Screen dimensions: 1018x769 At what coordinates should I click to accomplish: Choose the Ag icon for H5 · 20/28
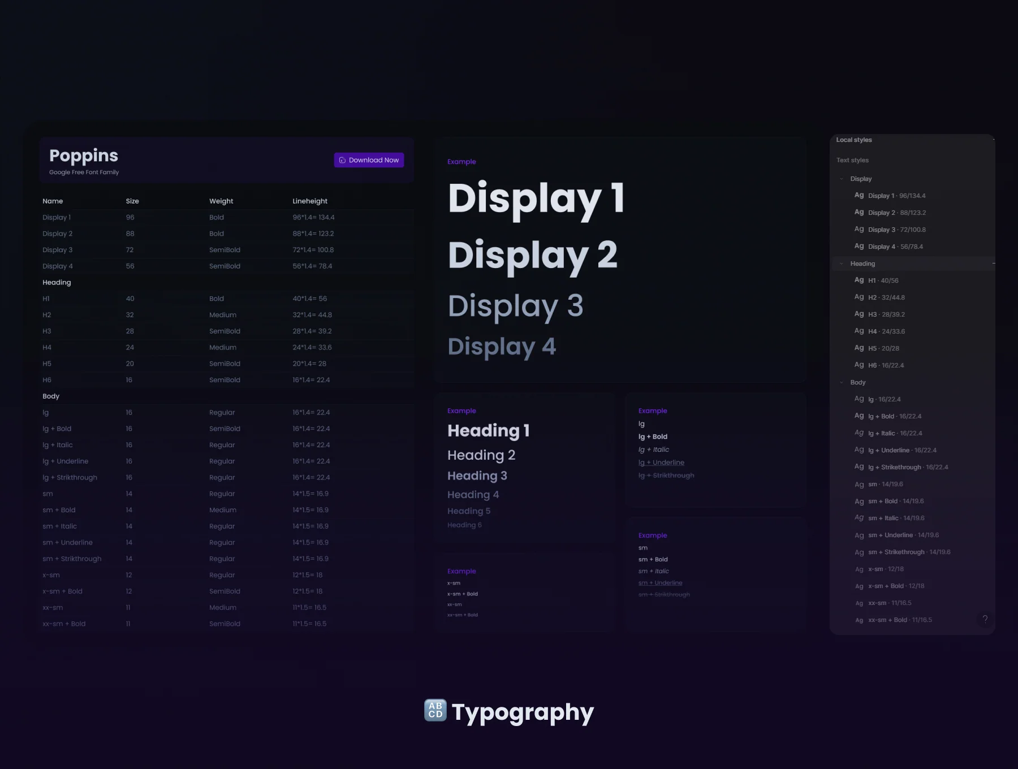(x=859, y=348)
